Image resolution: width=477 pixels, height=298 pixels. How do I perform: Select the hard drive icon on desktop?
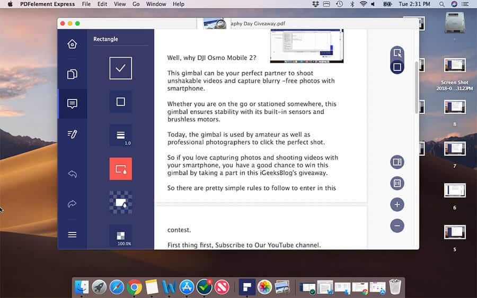455,23
